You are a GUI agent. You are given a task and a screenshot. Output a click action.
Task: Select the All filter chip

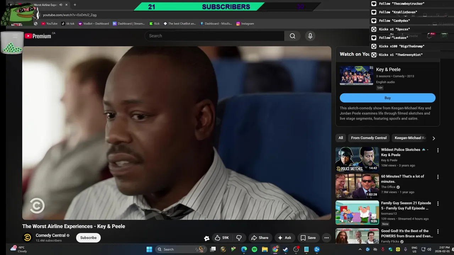[x=340, y=138]
